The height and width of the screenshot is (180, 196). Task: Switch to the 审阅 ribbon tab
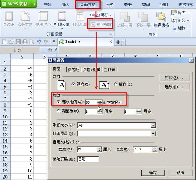coord(146,5)
